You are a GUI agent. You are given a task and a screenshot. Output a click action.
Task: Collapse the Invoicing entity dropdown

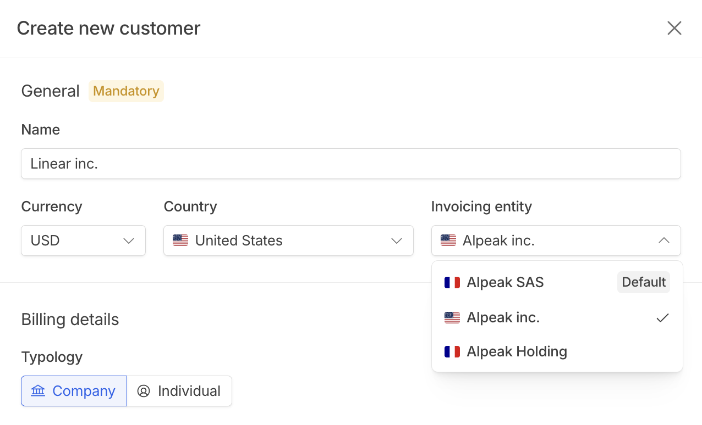[663, 241]
